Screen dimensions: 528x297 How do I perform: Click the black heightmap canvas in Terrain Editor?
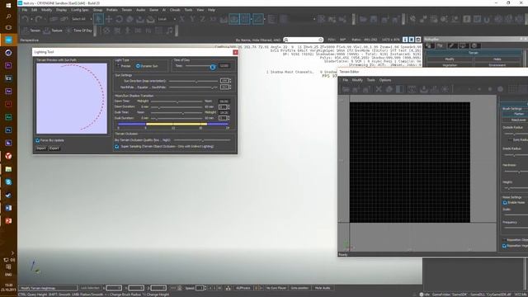pyautogui.click(x=409, y=163)
